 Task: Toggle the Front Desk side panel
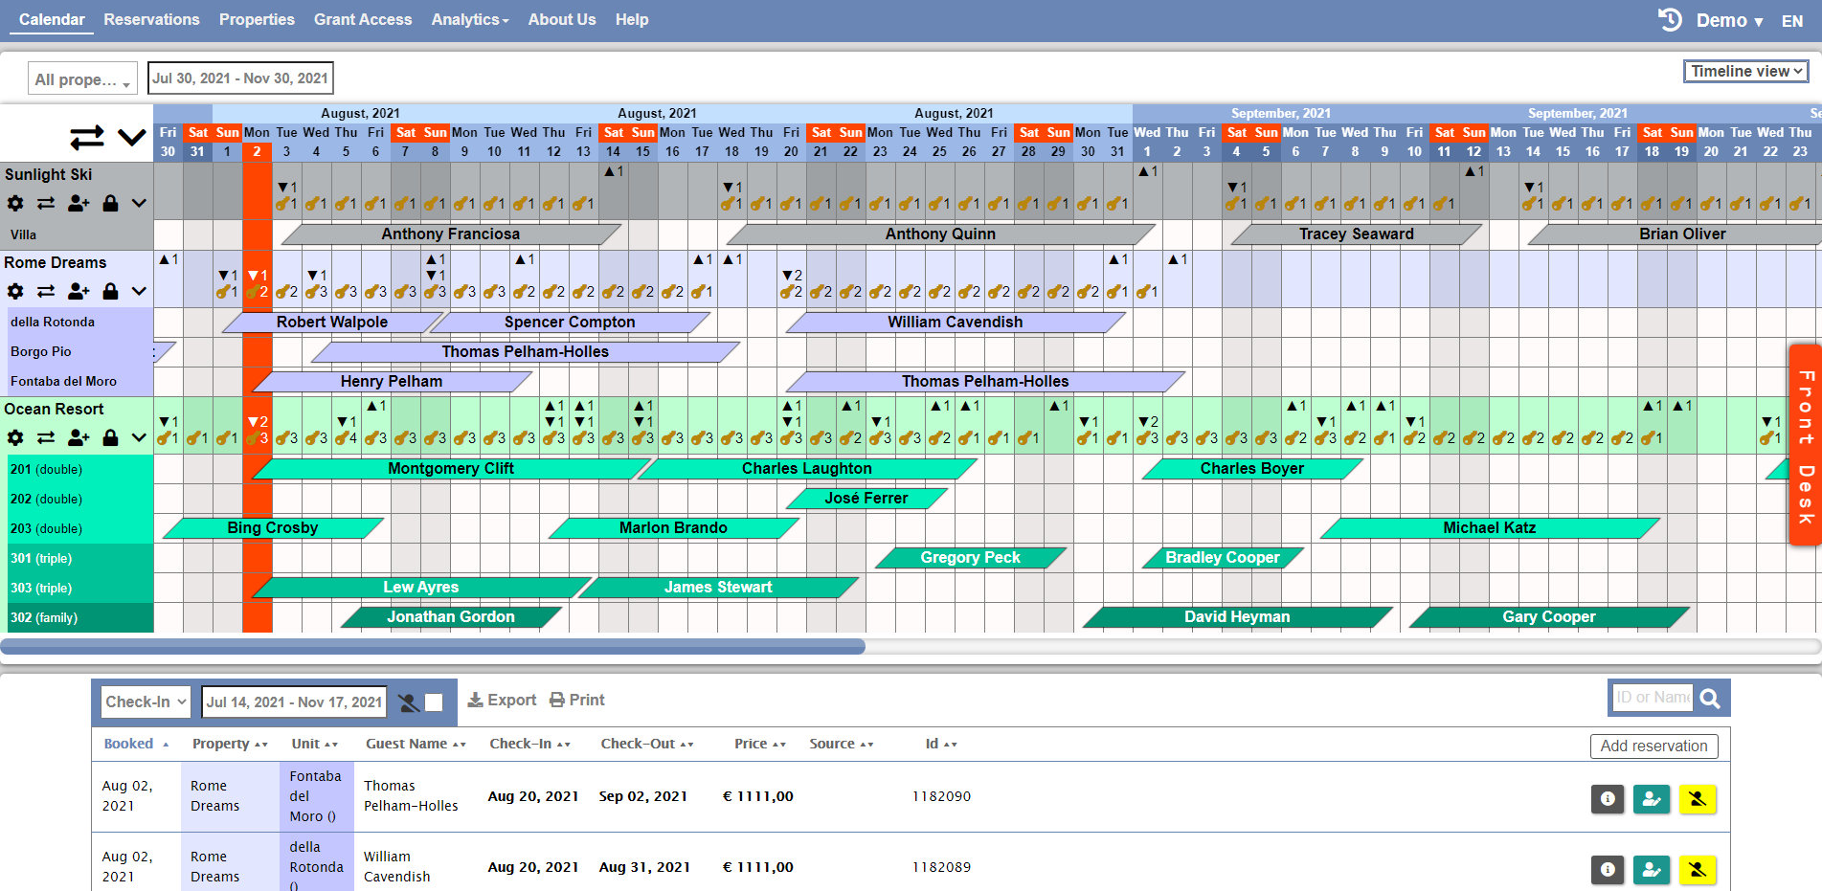[x=1806, y=445]
